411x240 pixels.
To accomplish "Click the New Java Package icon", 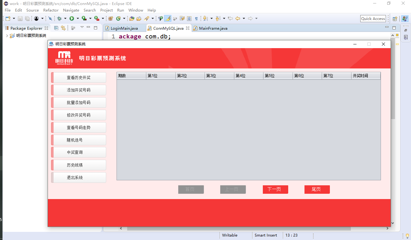I will pos(111,18).
